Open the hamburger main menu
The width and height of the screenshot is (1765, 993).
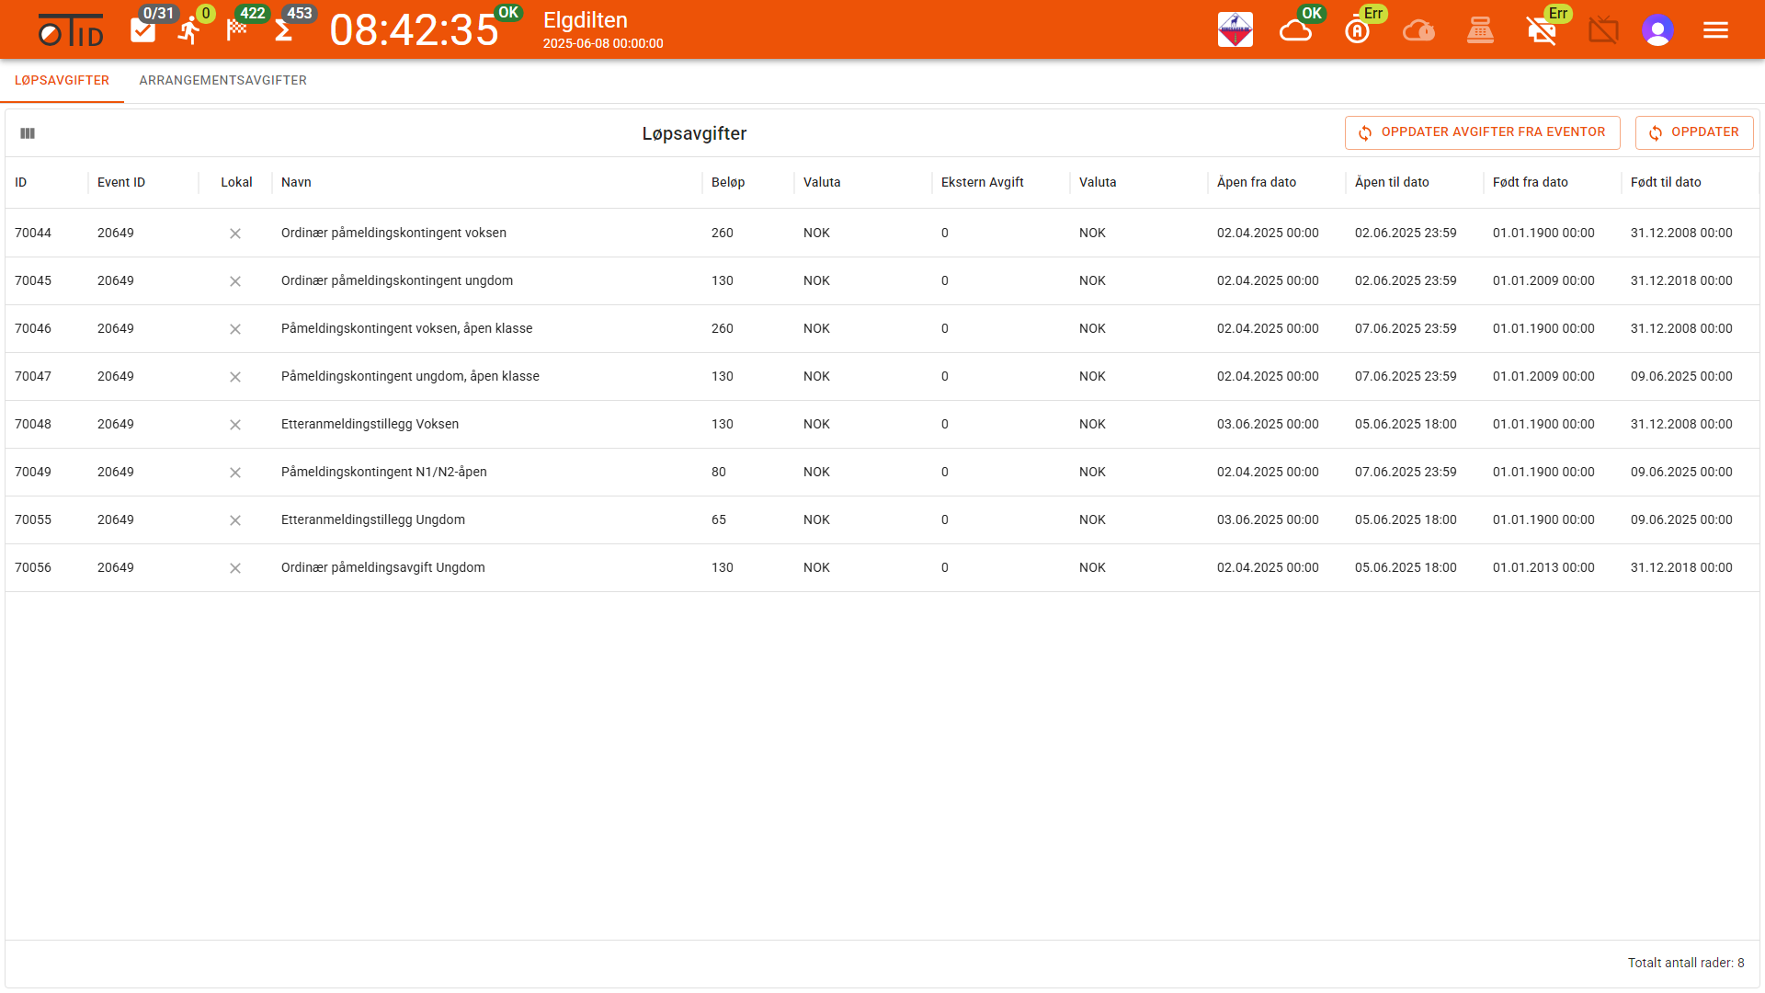point(1715,30)
